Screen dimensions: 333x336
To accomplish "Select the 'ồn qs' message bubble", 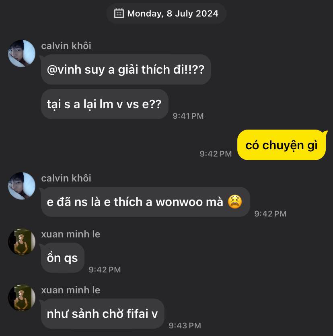I will click(62, 258).
